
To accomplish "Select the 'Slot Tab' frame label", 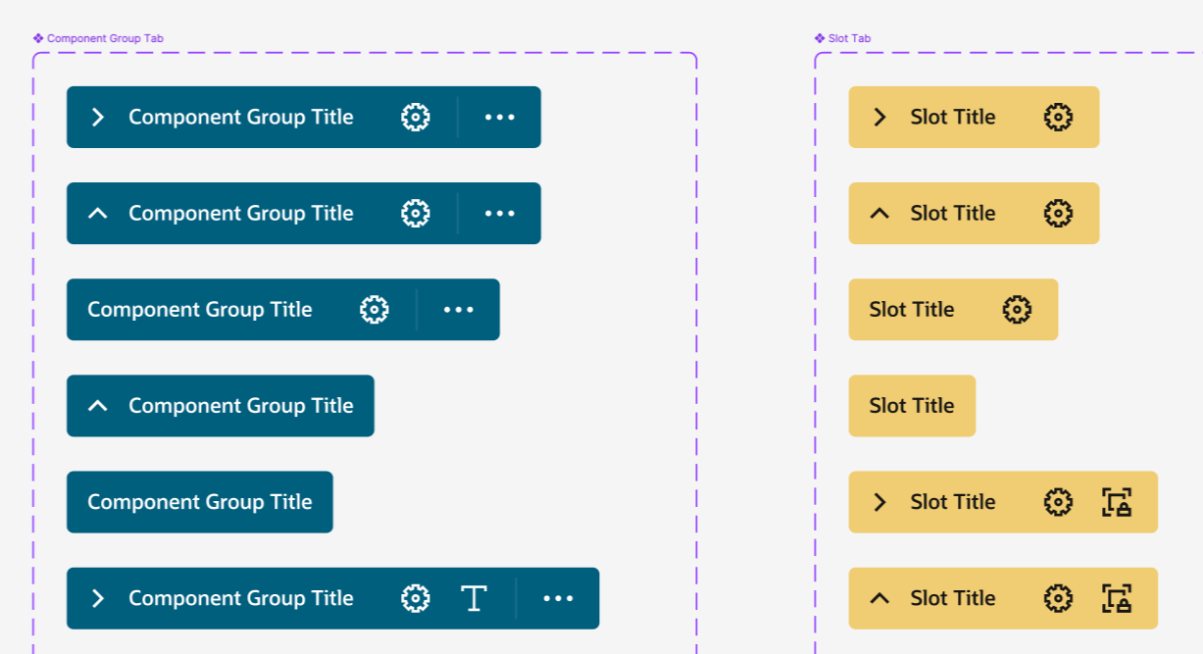I will tap(842, 38).
